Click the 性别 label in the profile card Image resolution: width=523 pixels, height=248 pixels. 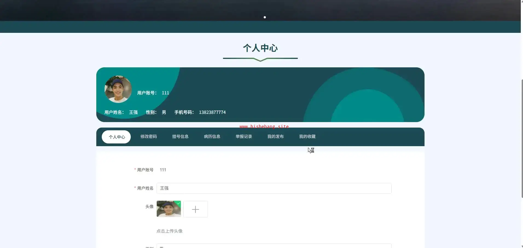tap(151, 112)
